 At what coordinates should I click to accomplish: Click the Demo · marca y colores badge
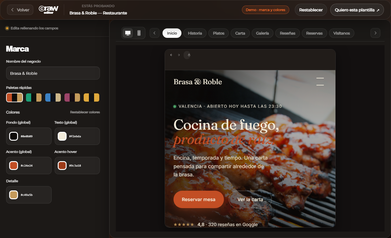tap(265, 10)
